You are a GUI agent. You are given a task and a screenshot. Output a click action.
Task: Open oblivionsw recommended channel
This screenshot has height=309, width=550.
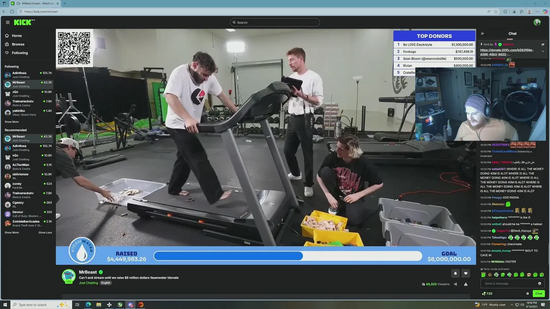(28, 176)
